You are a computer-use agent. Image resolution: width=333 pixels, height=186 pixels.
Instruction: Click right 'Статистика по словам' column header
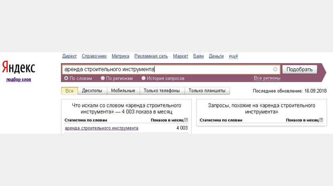point(221,120)
